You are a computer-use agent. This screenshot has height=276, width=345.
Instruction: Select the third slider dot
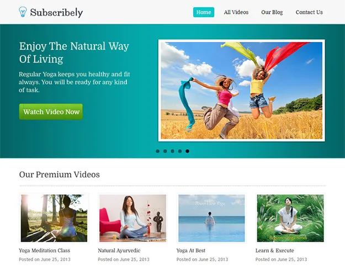172,151
